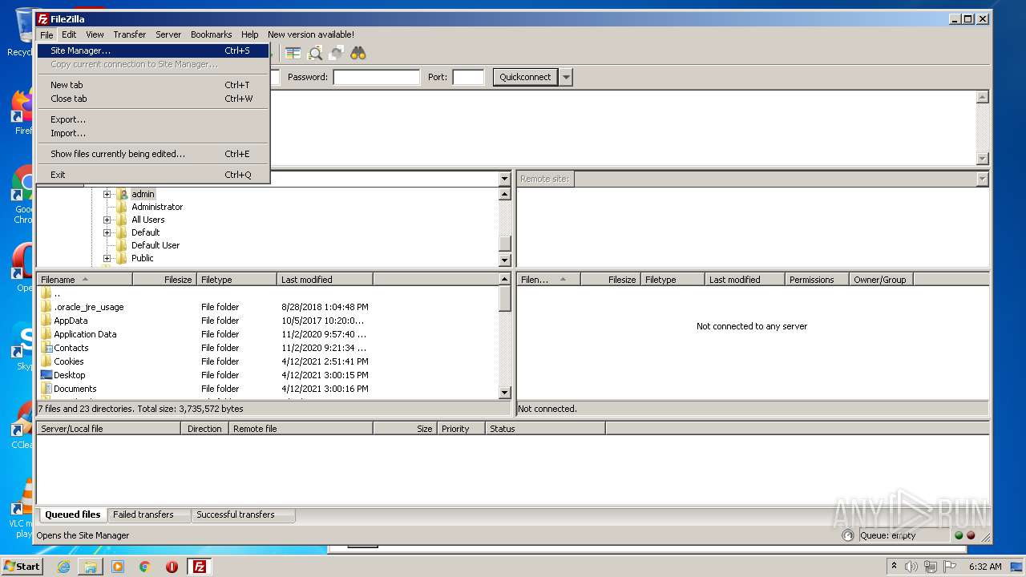Open the local site path dropdown
The width and height of the screenshot is (1026, 577).
[504, 179]
